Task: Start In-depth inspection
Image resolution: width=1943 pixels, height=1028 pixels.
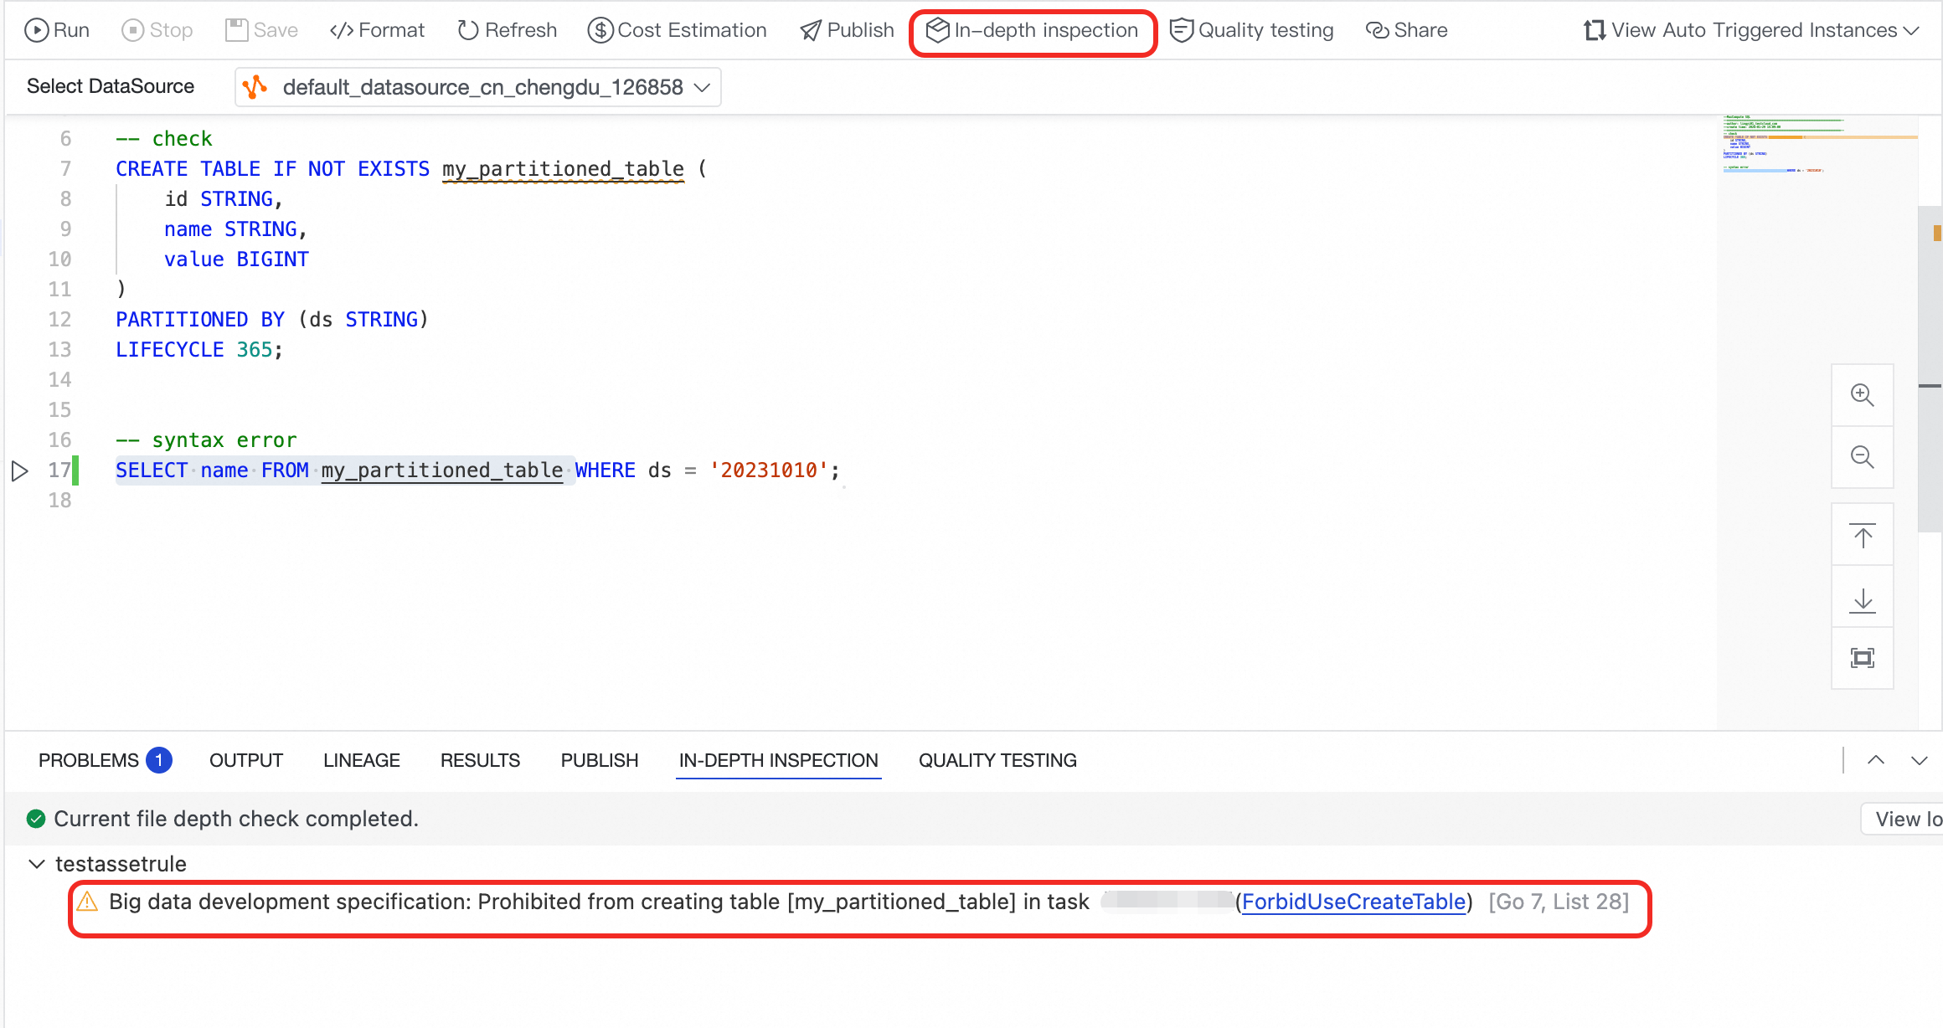Action: pyautogui.click(x=1033, y=31)
